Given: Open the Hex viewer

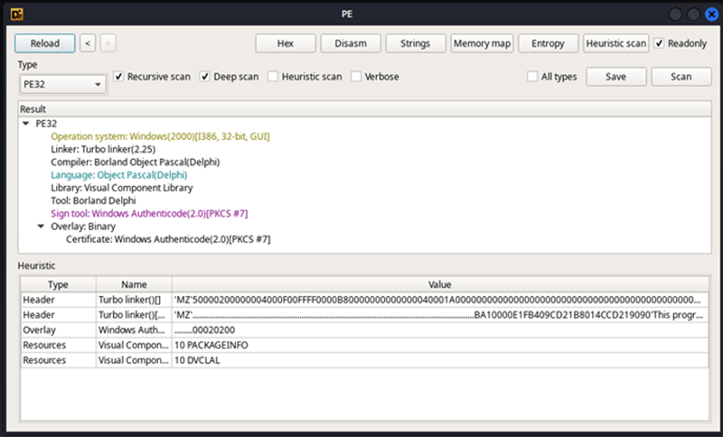Looking at the screenshot, I should 286,43.
